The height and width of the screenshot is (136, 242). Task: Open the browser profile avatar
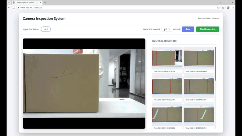point(228,8)
